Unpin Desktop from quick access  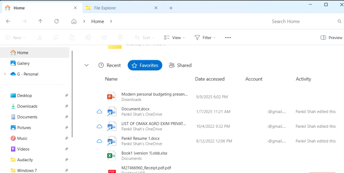(x=67, y=95)
